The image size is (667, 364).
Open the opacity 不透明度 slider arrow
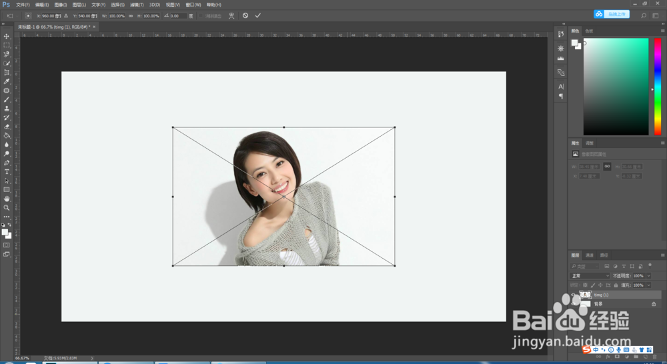[x=649, y=275]
